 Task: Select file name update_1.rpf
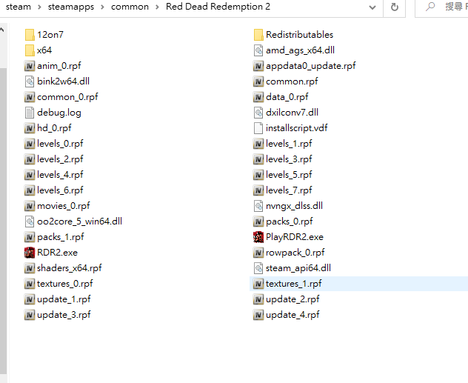pyautogui.click(x=64, y=299)
